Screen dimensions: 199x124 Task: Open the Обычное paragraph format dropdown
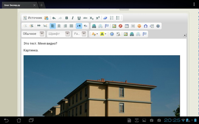[x=33, y=34]
